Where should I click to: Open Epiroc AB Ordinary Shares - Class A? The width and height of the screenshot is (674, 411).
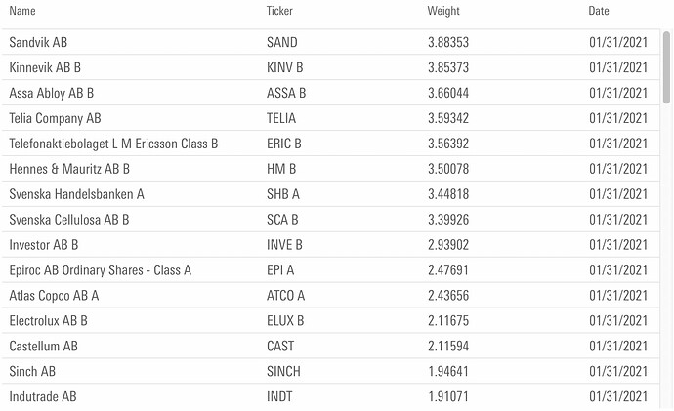click(101, 270)
